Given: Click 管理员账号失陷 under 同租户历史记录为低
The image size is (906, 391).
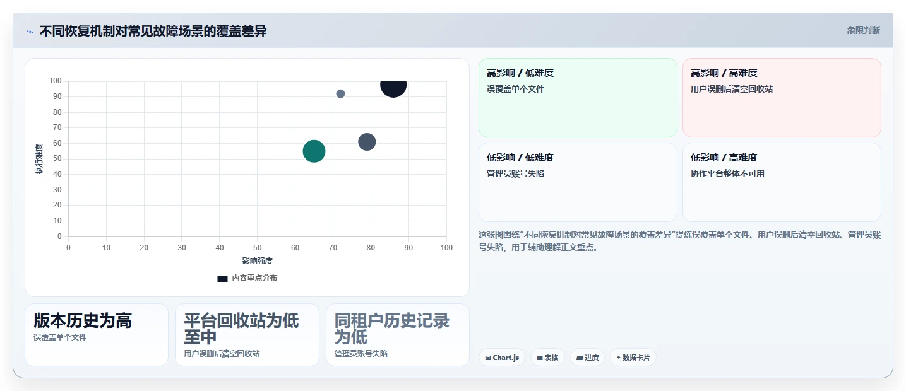Looking at the screenshot, I should [361, 354].
